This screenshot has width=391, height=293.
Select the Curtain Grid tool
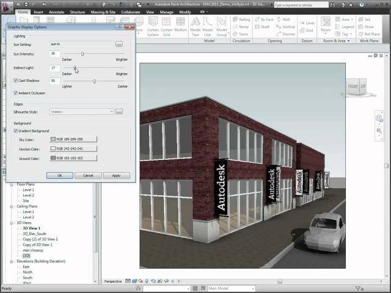coord(167,27)
